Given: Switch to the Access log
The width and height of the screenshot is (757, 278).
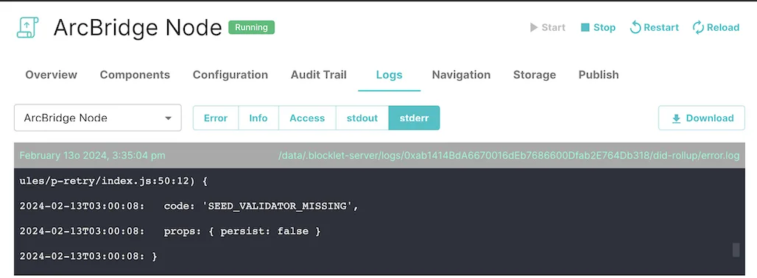Looking at the screenshot, I should tap(307, 118).
